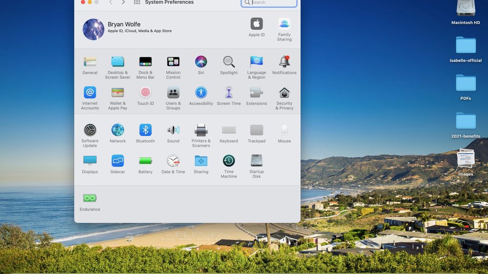This screenshot has height=274, width=488.
Task: Select the Siri preference pane
Action: point(201,62)
